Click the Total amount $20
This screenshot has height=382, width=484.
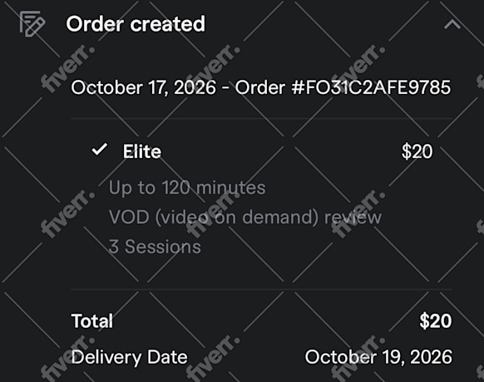pos(436,320)
